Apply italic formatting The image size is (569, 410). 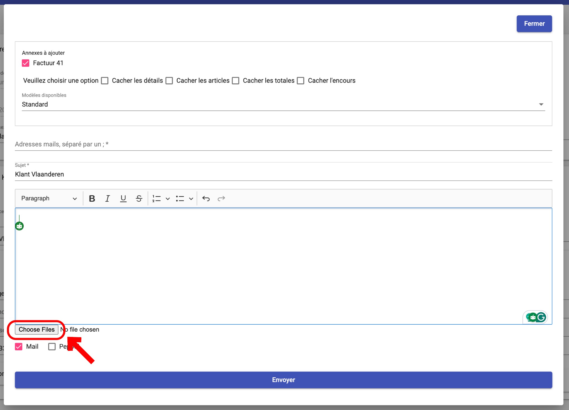coord(107,198)
